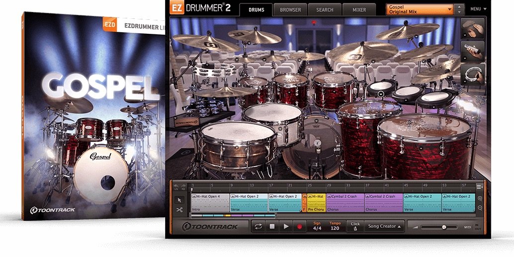Trigger the tambourine percussion icon

473,75
